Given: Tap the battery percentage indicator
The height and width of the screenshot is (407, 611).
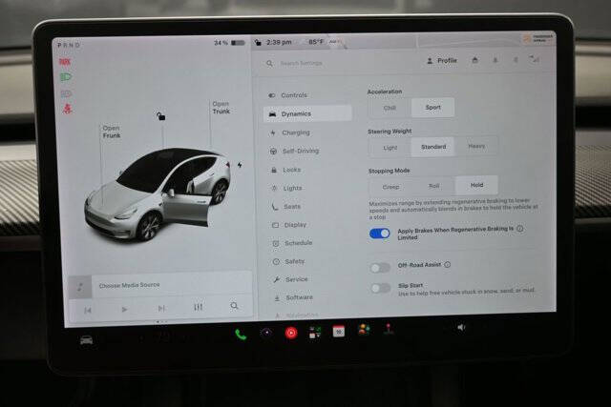Looking at the screenshot, I should click(229, 43).
